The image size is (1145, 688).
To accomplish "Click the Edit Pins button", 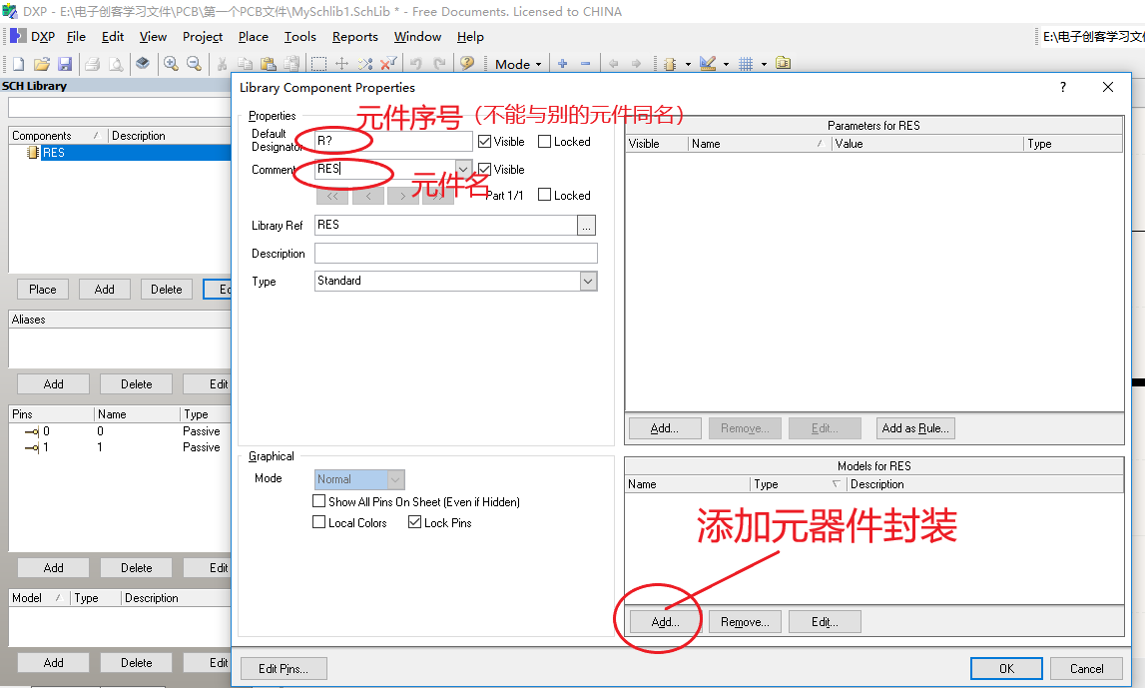I will [x=283, y=668].
